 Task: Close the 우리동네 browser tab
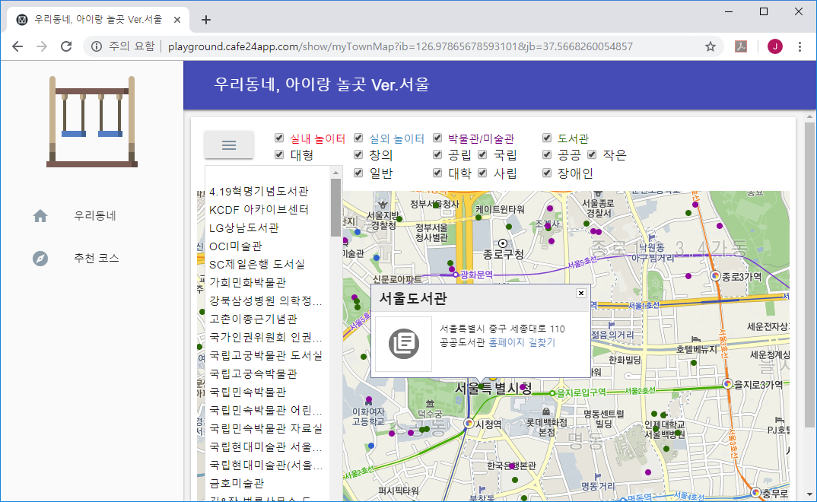pyautogui.click(x=177, y=20)
